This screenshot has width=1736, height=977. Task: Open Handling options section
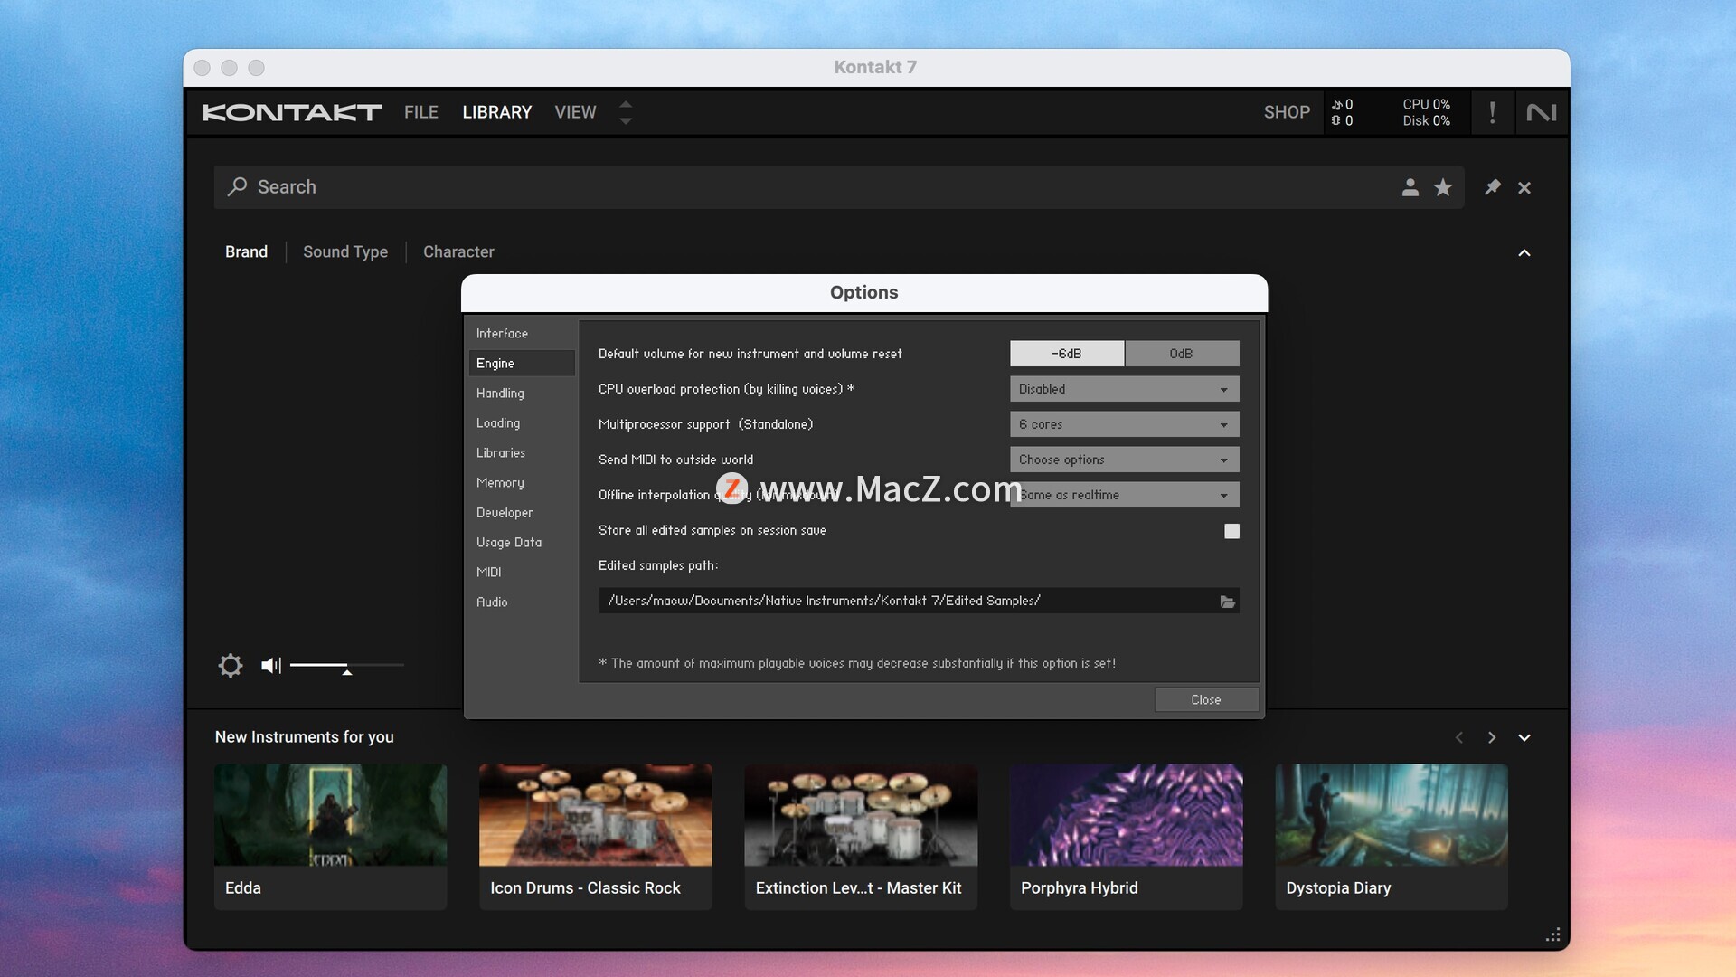click(x=521, y=394)
